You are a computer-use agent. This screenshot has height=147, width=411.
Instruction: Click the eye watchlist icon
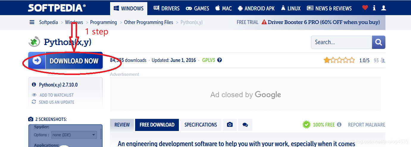click(34, 95)
